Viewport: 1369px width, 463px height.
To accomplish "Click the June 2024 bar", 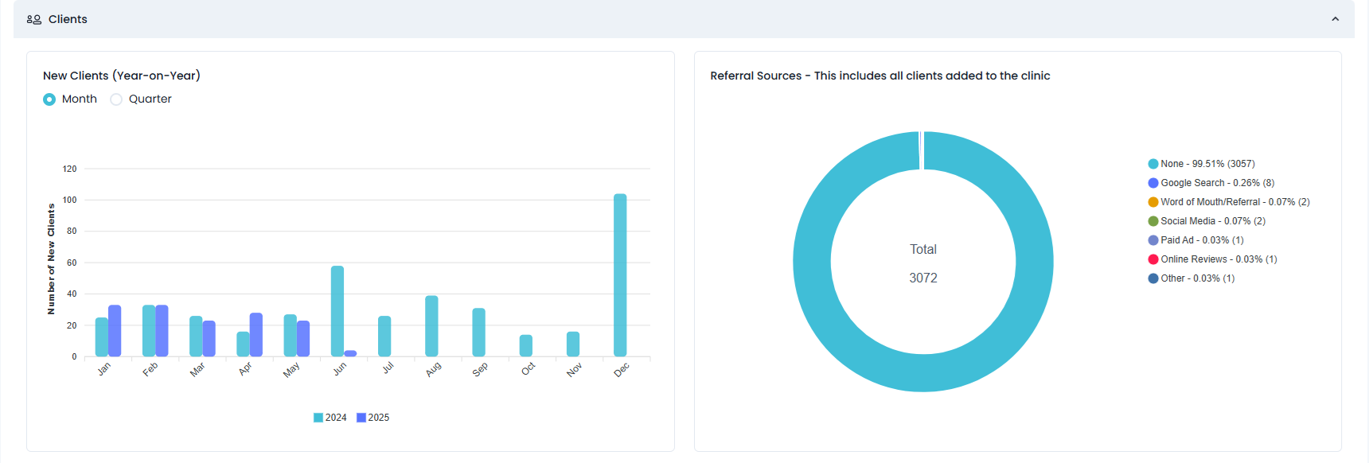I will coord(337,311).
